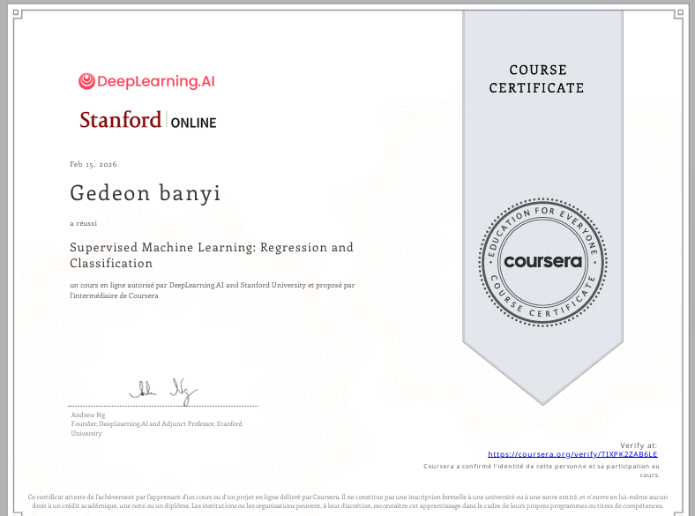Click the 'a réussi' text
The width and height of the screenshot is (695, 516).
(83, 223)
